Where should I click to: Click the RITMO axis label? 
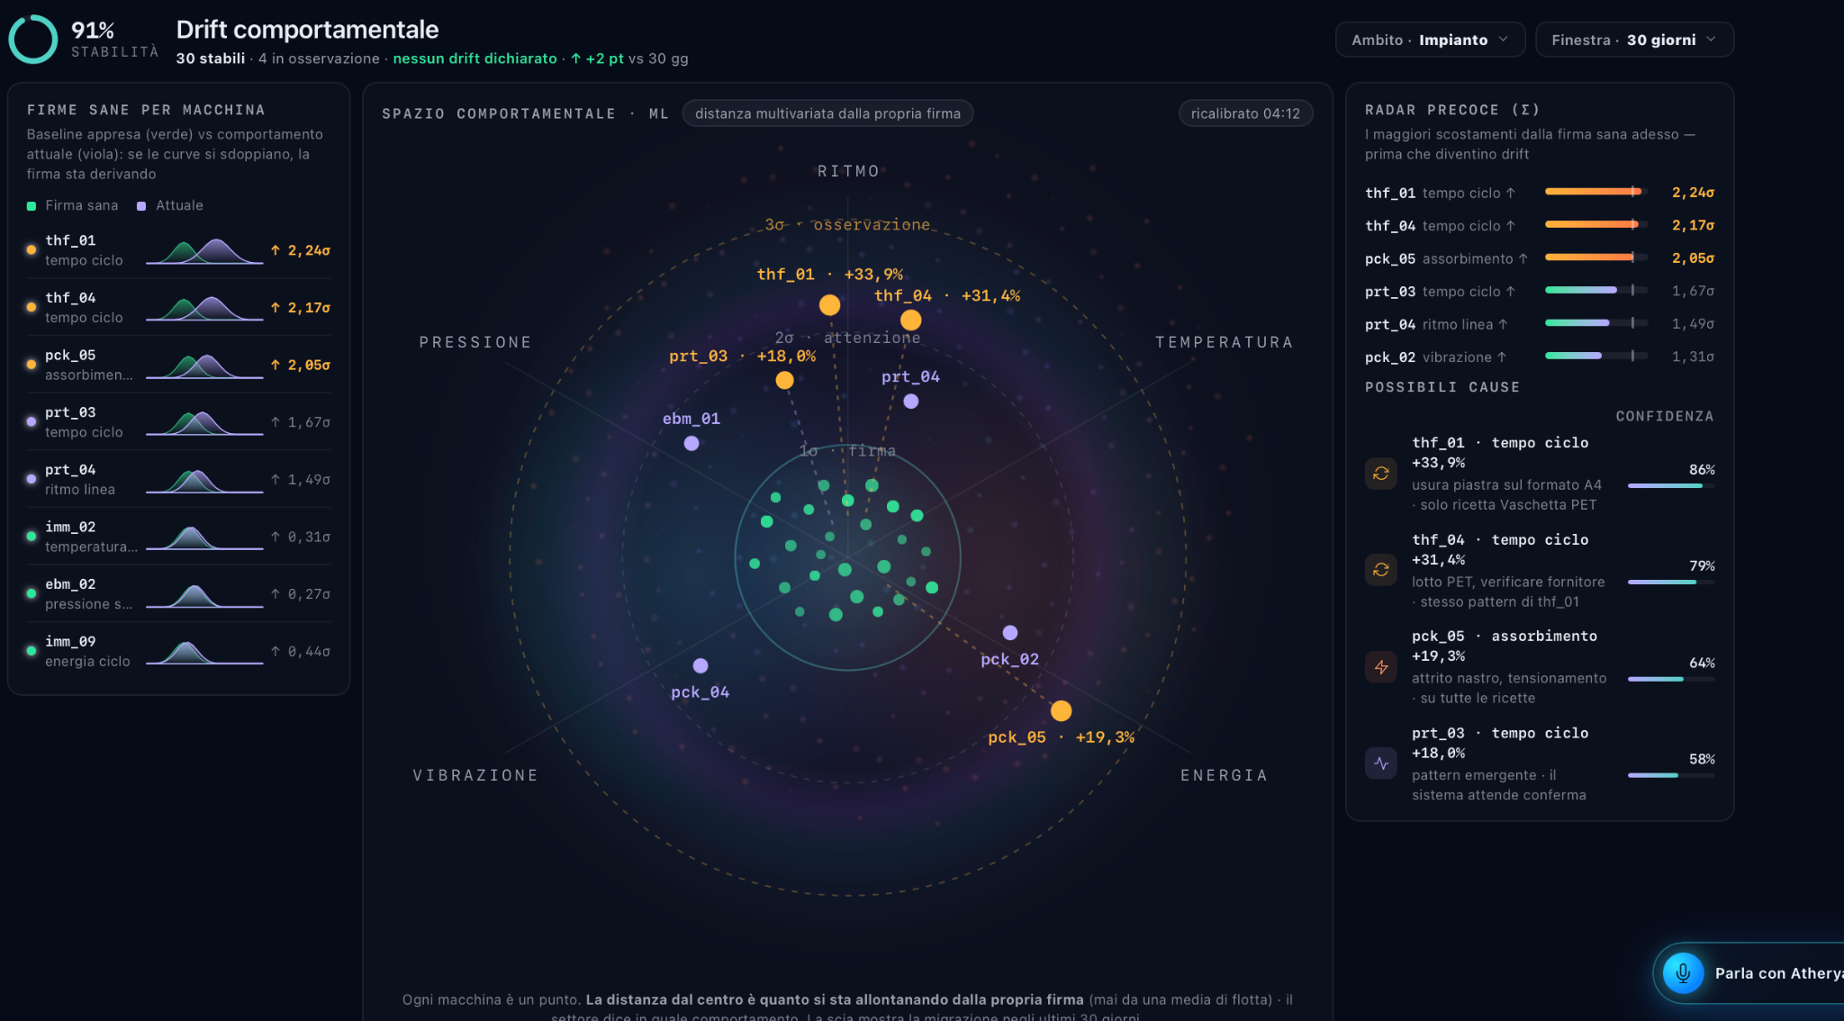(x=848, y=171)
